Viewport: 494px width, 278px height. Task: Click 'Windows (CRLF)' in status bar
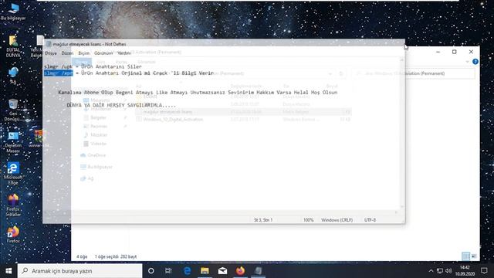(337, 220)
